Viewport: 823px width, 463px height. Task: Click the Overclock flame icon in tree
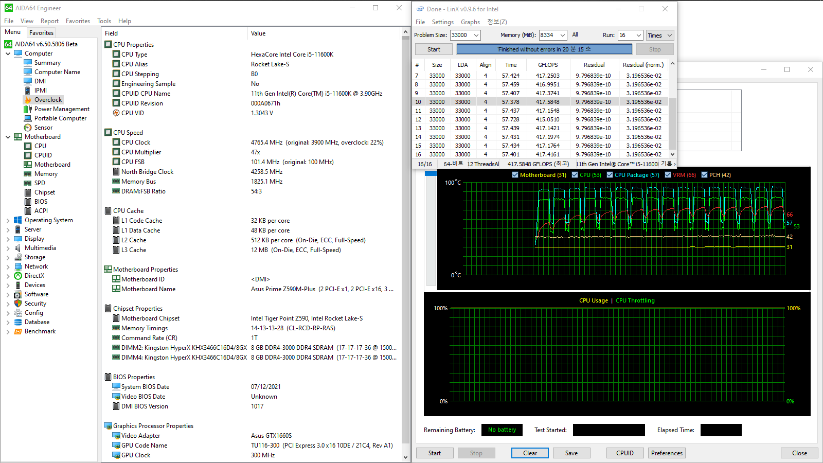[28, 100]
